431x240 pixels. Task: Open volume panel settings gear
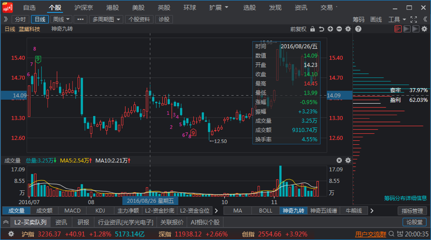click(x=348, y=161)
